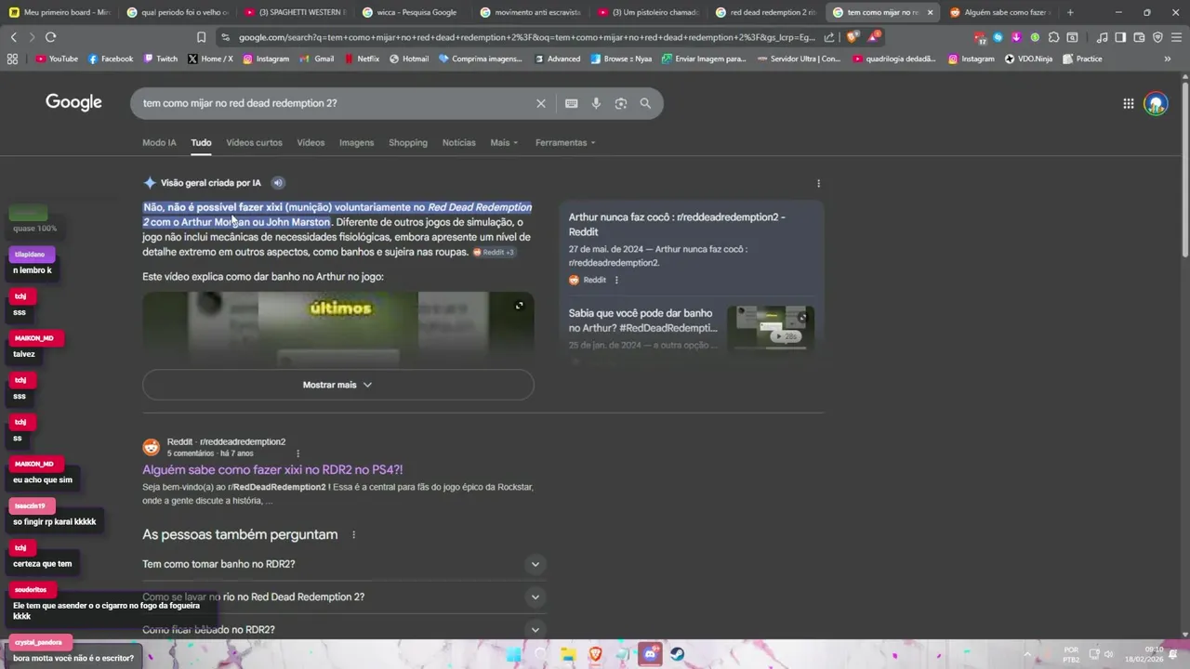
Task: Open options for the Reddit search result
Action: (x=297, y=453)
